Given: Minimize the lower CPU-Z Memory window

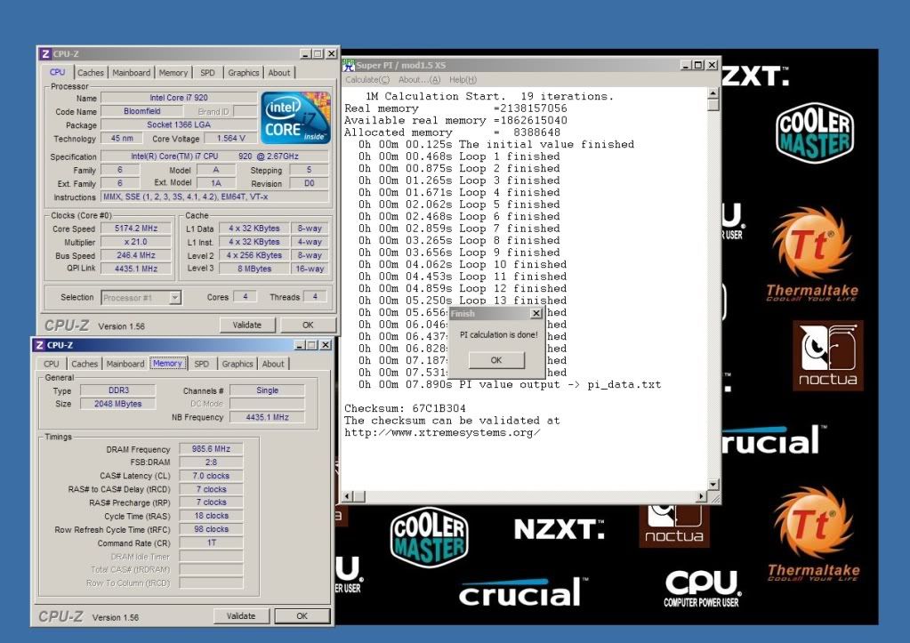Looking at the screenshot, I should (x=300, y=345).
